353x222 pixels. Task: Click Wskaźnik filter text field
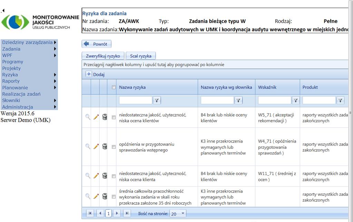pyautogui.click(x=274, y=100)
